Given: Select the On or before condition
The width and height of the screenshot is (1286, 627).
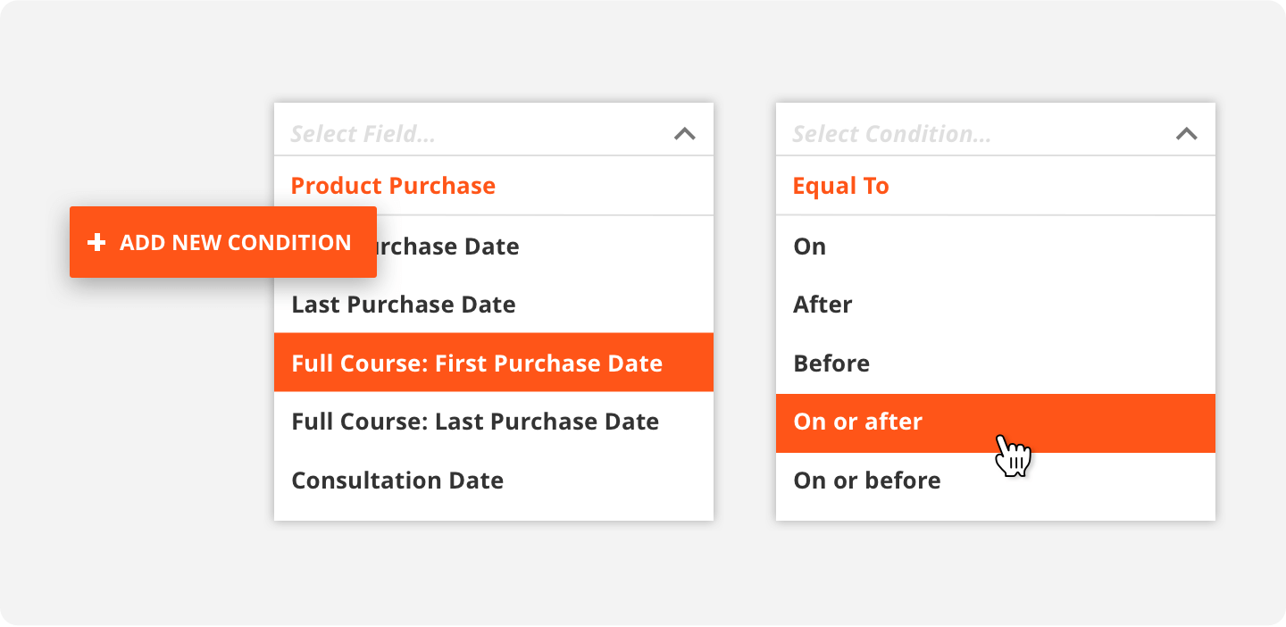Looking at the screenshot, I should (x=866, y=480).
